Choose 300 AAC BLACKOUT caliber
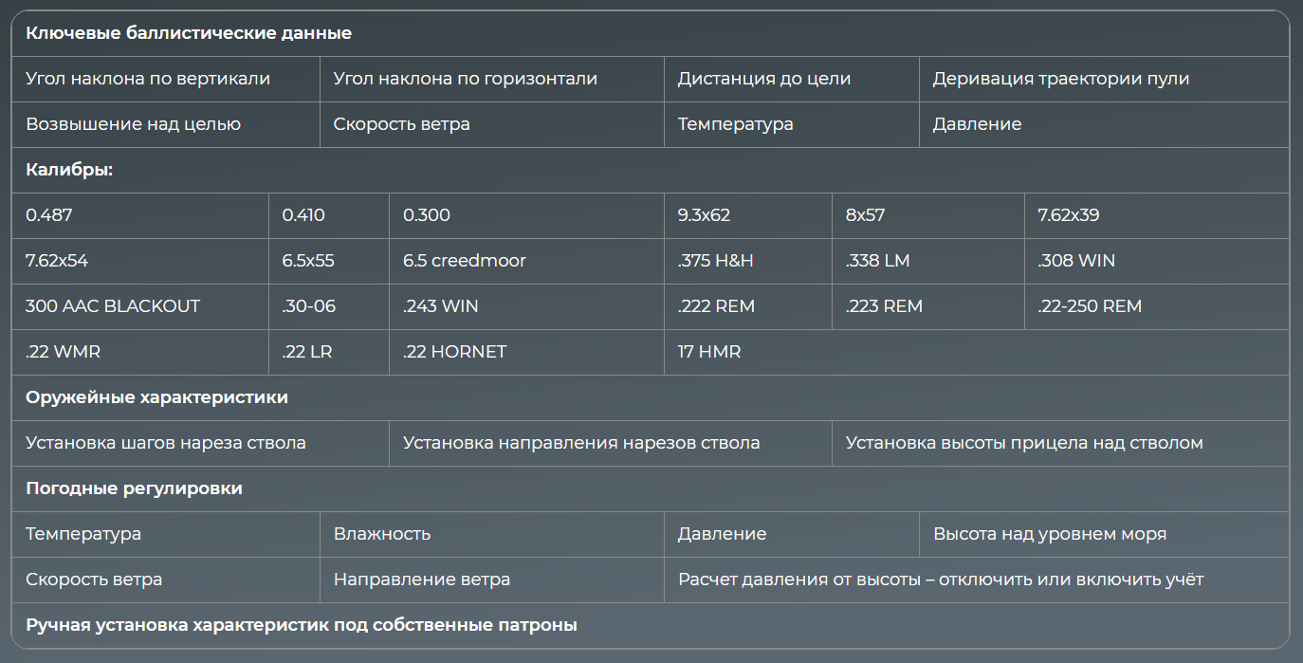Viewport: 1303px width, 663px height. 113,306
